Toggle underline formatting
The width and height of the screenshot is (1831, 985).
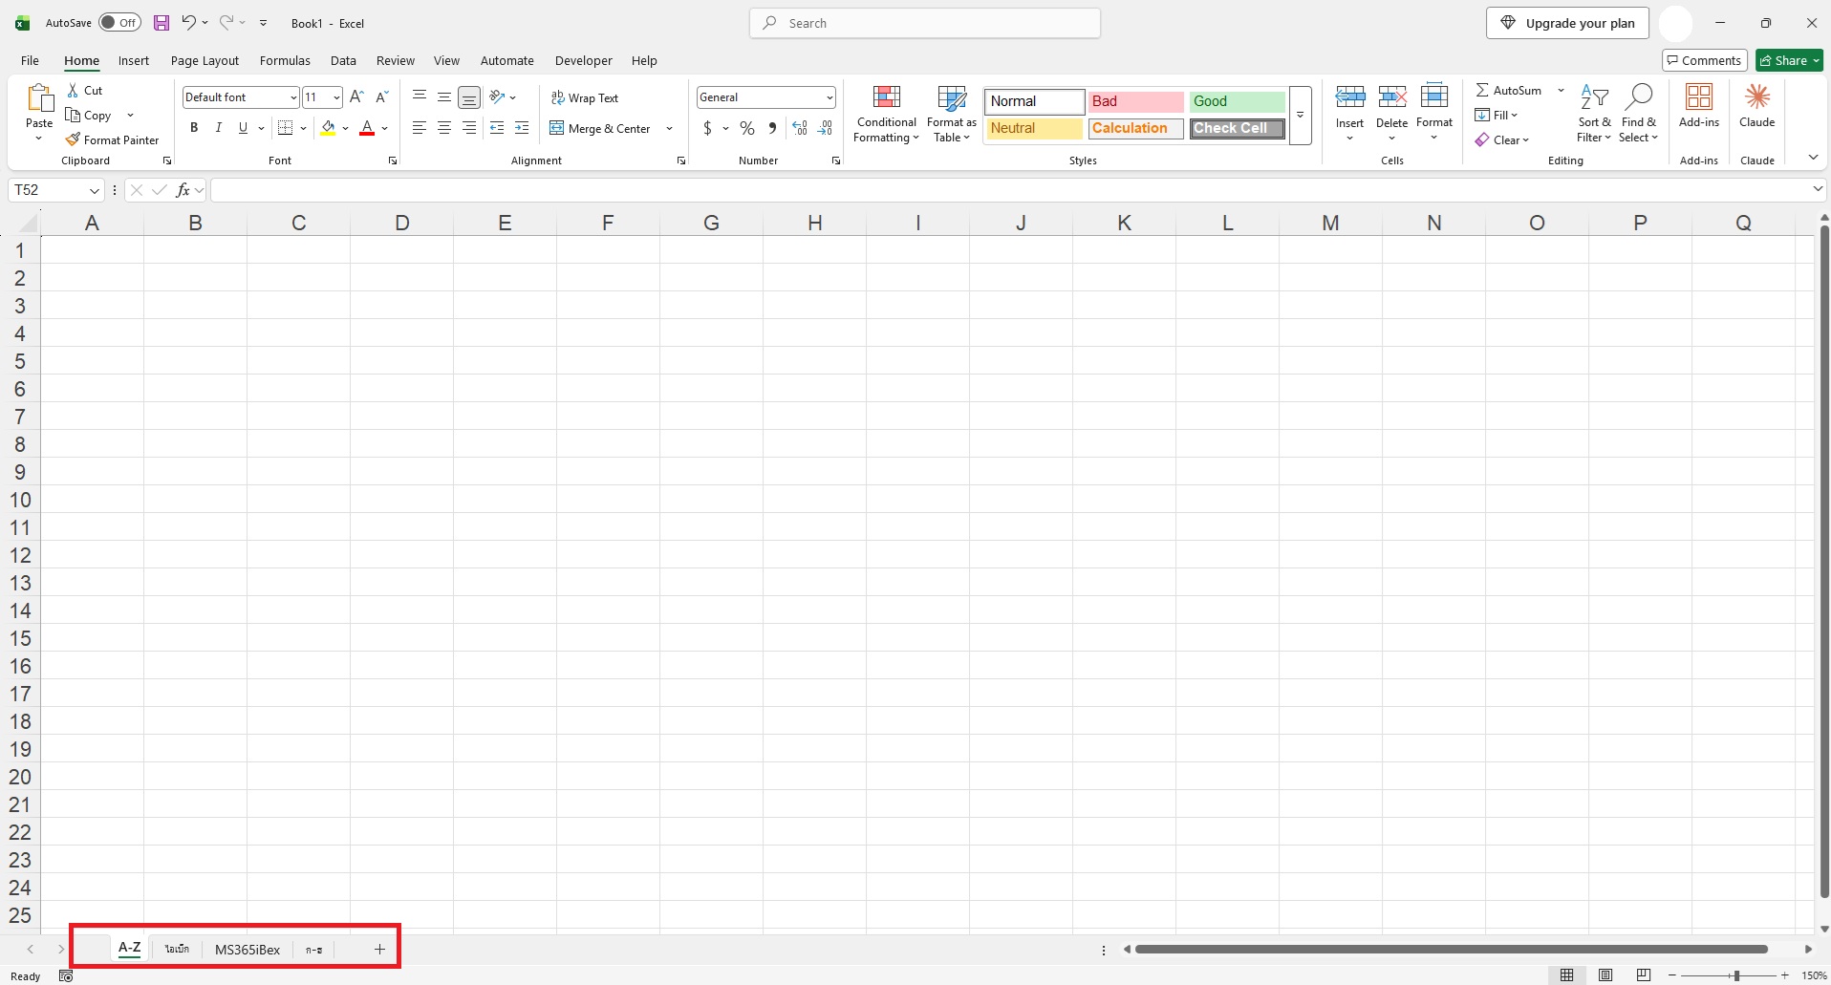point(244,128)
